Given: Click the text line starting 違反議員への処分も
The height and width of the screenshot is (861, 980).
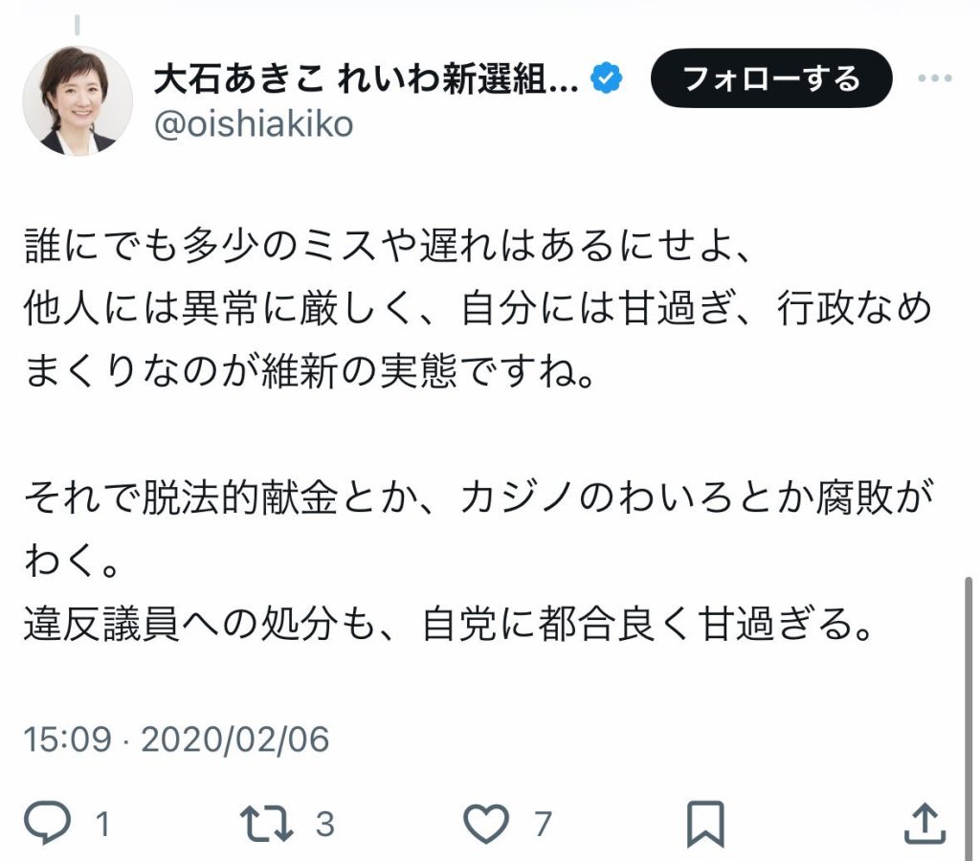Looking at the screenshot, I should [x=449, y=627].
